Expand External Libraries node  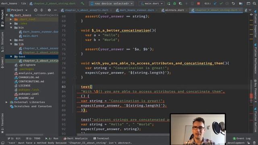pyautogui.click(x=6, y=102)
